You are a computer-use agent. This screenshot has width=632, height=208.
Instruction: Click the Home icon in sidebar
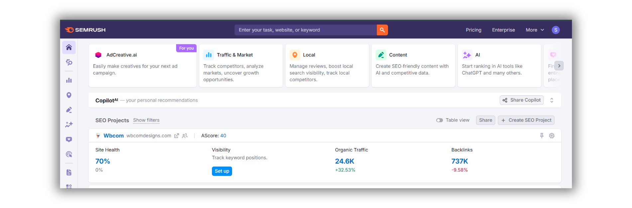69,47
